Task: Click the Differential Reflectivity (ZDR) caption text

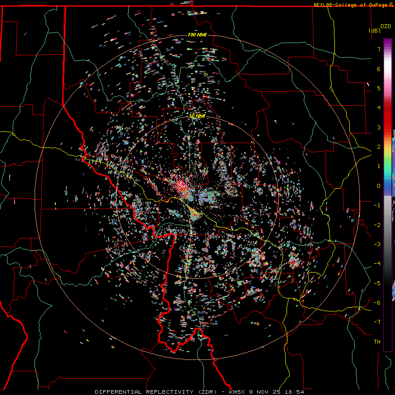Action: (156, 392)
